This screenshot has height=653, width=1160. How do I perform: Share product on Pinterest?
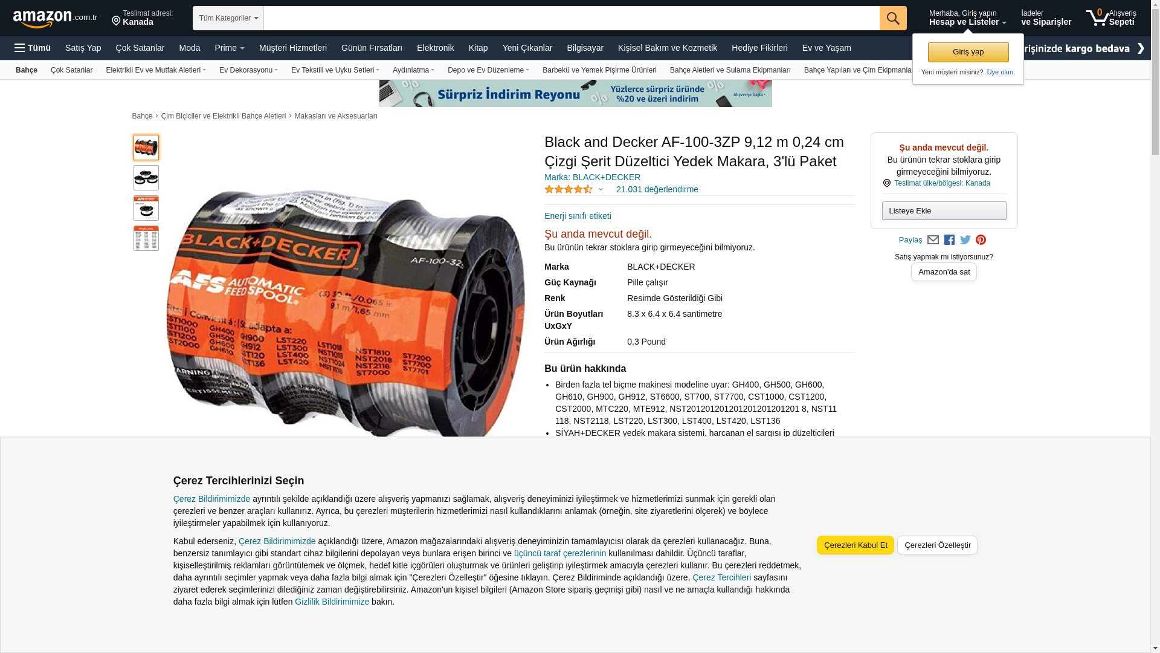(981, 240)
